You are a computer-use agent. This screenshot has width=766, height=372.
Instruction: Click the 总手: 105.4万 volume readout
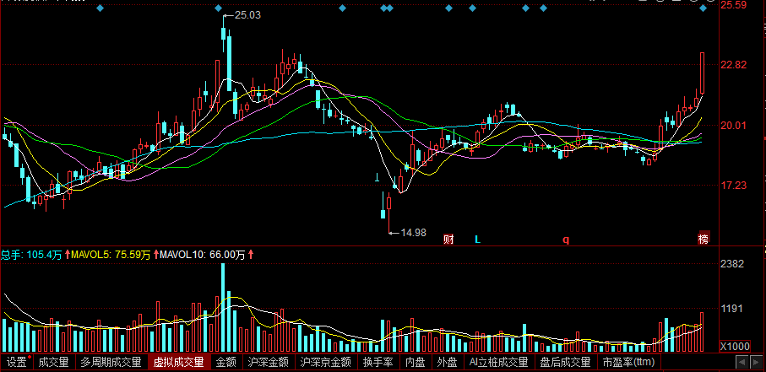tap(32, 255)
